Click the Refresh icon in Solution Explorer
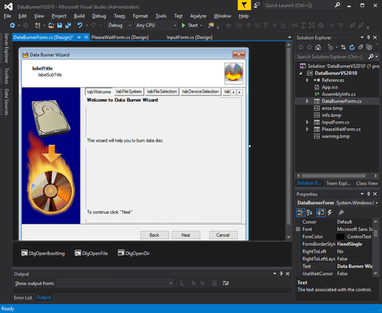Viewport: 382px width, 313px height. [x=352, y=47]
